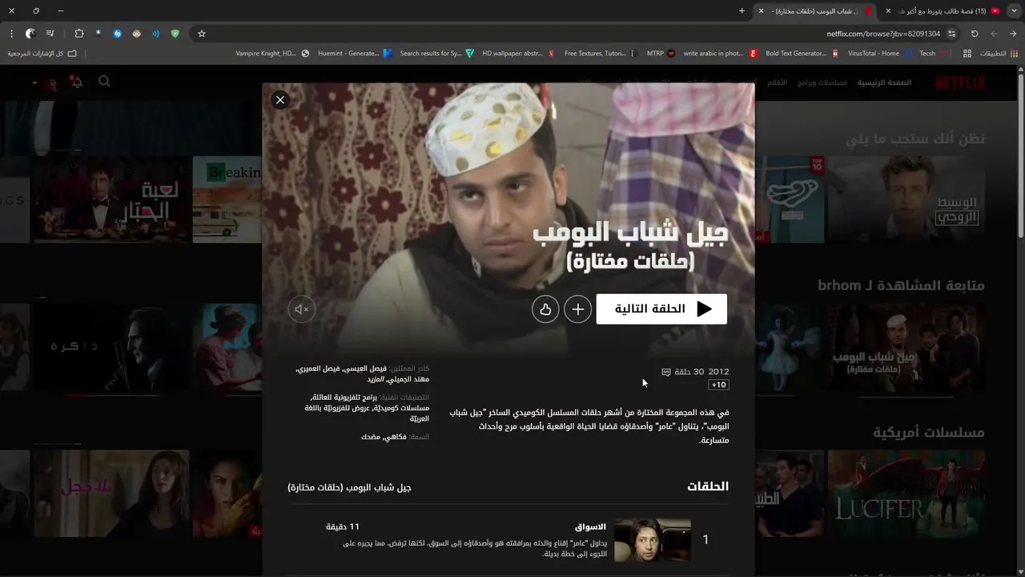The height and width of the screenshot is (577, 1025).
Task: Close the Netflix tab
Action: tap(761, 11)
